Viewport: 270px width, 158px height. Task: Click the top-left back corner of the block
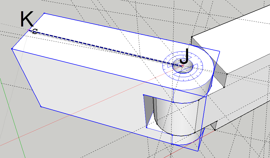tap(44, 13)
